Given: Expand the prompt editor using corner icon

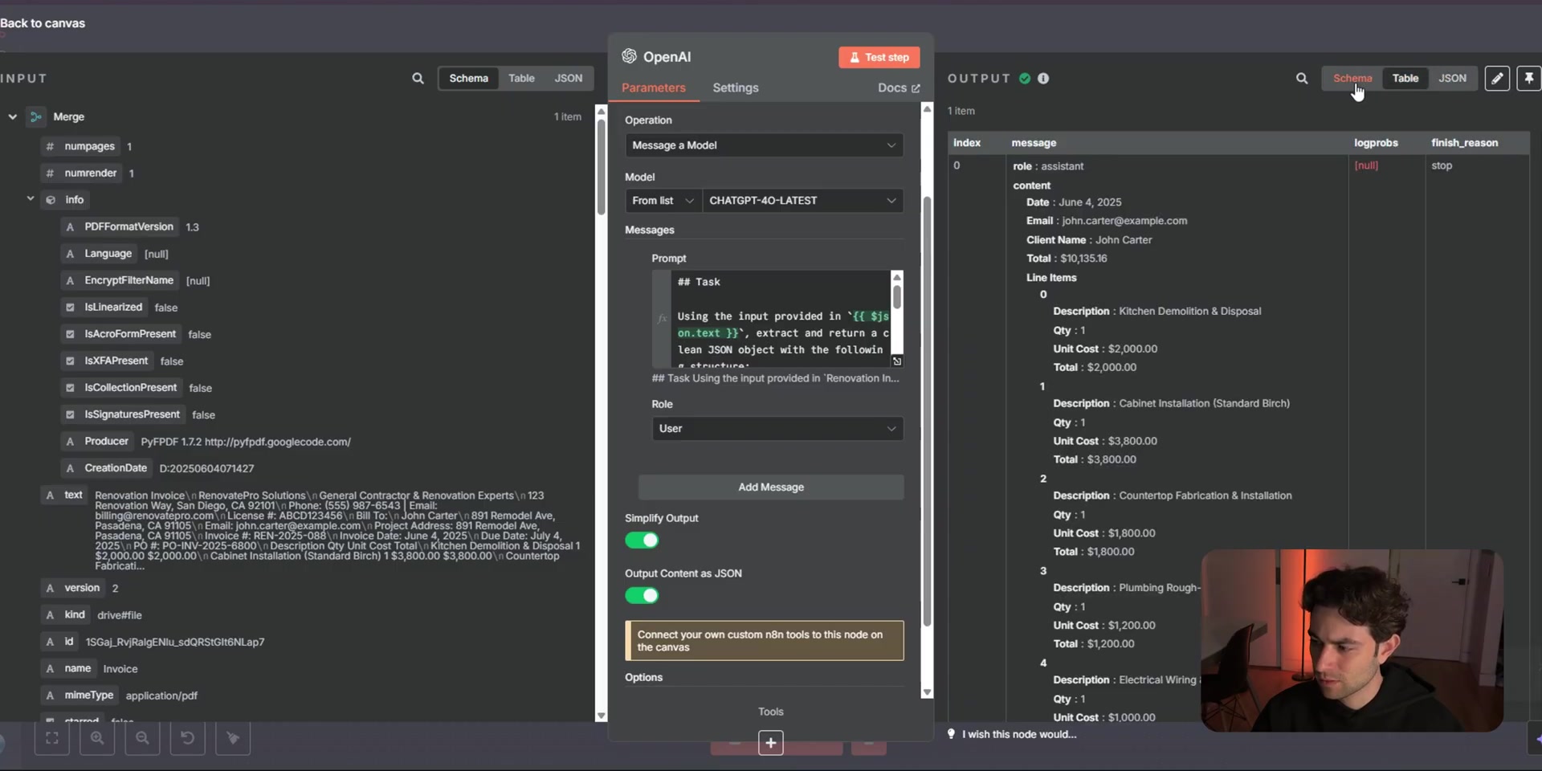Looking at the screenshot, I should tap(897, 361).
